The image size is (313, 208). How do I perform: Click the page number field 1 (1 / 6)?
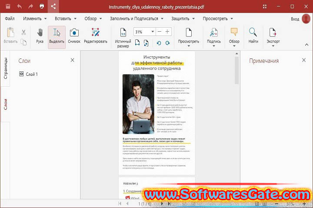(x=144, y=204)
